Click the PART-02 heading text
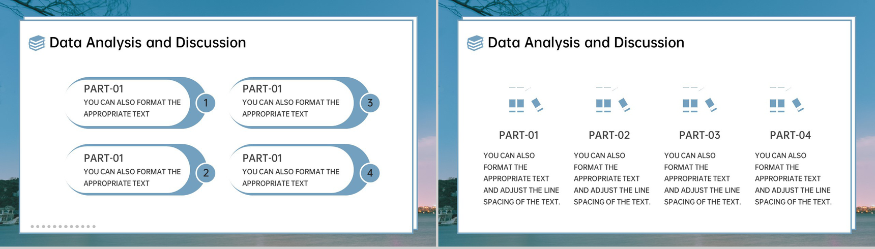 (x=609, y=135)
